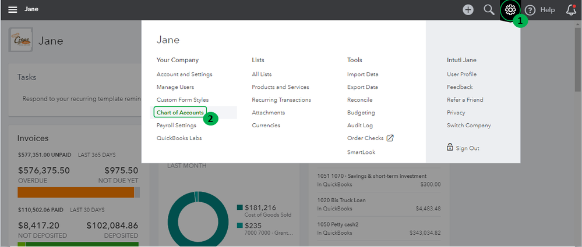582x247 pixels.
Task: Open the Audit Log tool
Action: tap(361, 126)
